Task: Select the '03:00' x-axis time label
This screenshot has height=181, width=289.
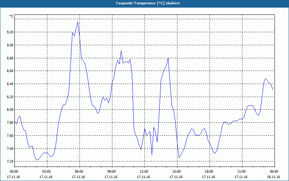Action: (x=47, y=172)
